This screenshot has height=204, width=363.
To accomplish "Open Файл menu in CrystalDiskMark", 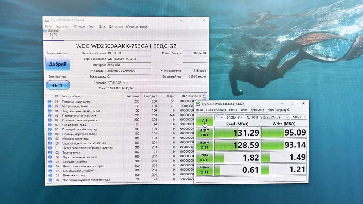I will point(199,110).
